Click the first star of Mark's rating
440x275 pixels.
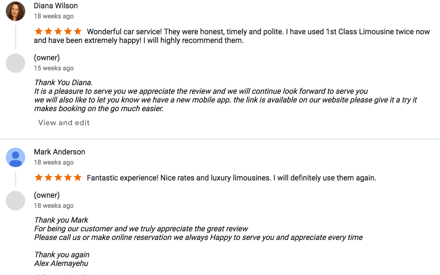point(39,178)
